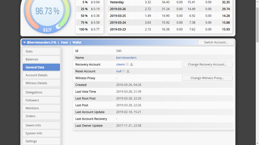The height and width of the screenshot is (145, 259).
Task: Click the 2019-03-24 row date
Action: (x=118, y=23)
